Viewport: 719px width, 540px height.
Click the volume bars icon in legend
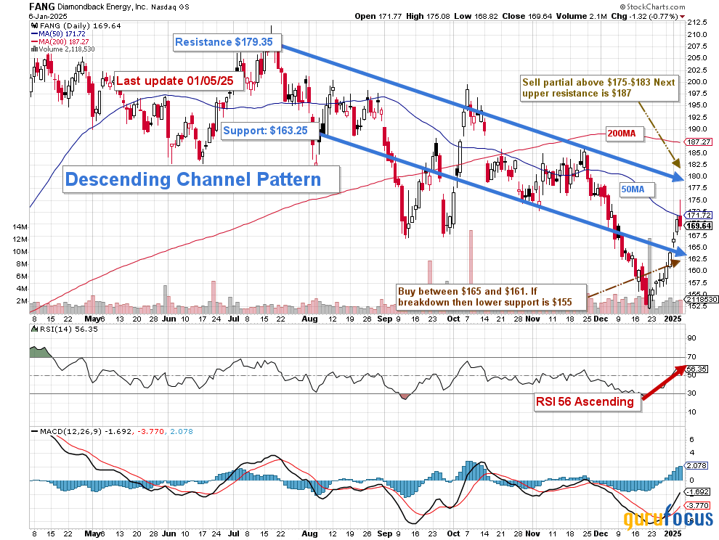pos(34,49)
